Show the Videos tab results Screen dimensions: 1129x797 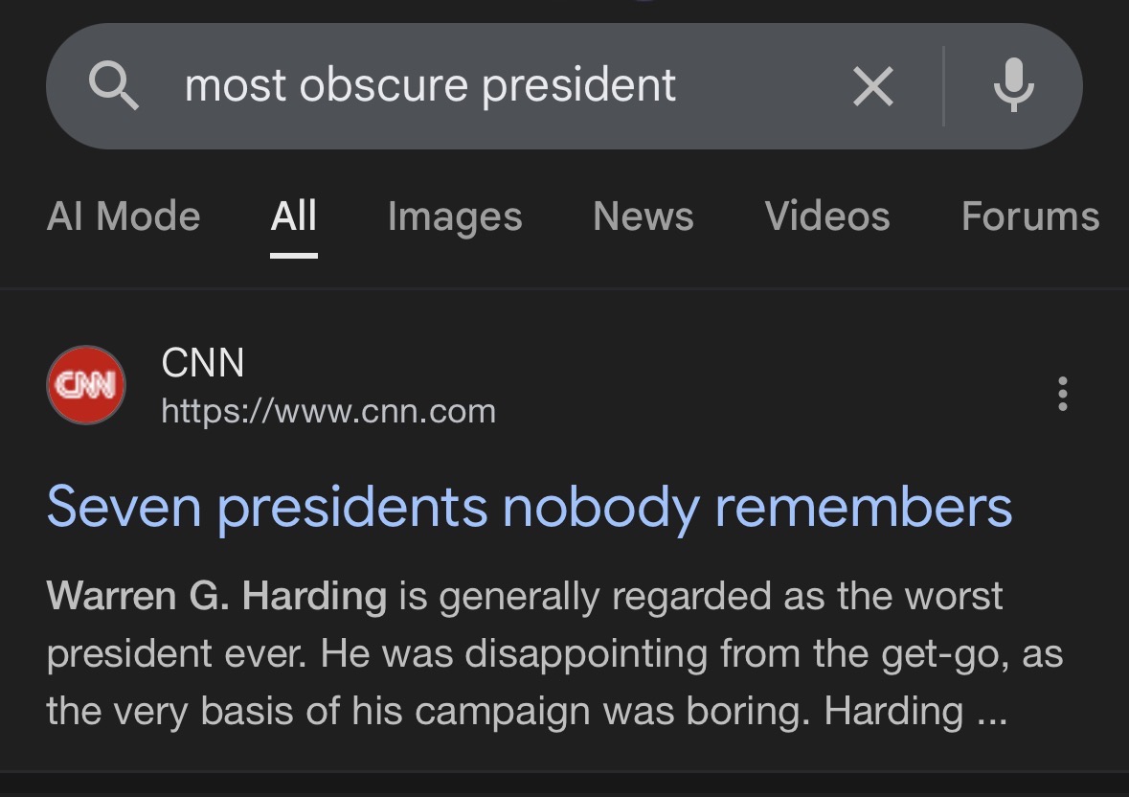pyautogui.click(x=827, y=216)
